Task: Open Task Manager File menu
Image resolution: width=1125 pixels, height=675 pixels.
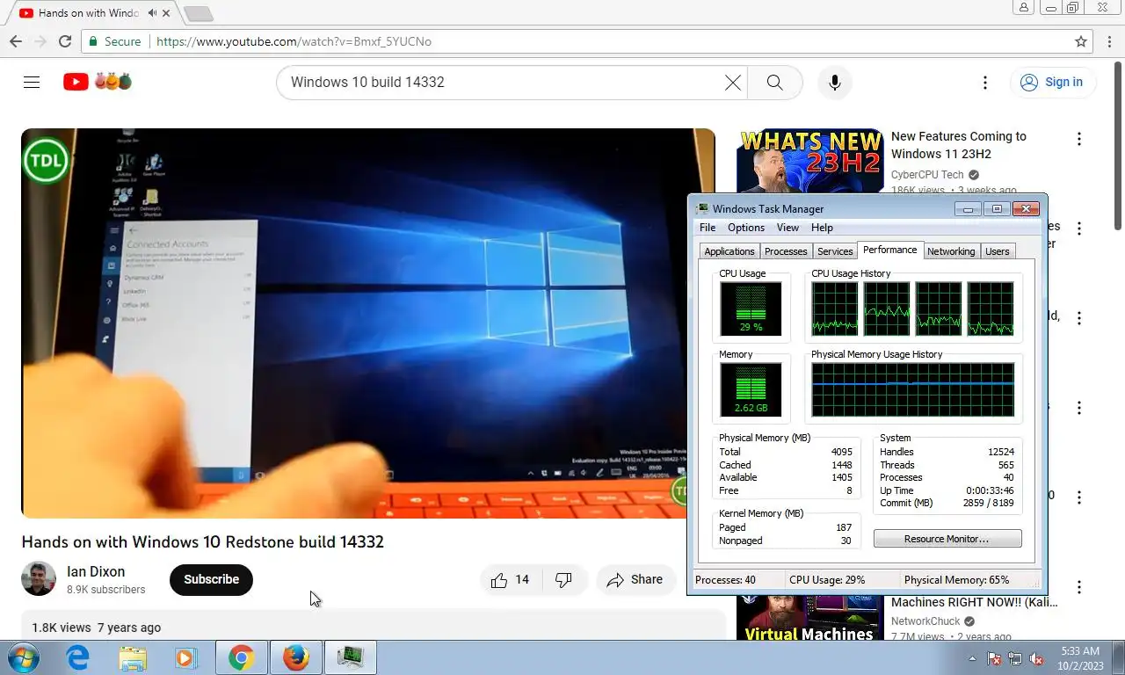Action: coord(708,228)
